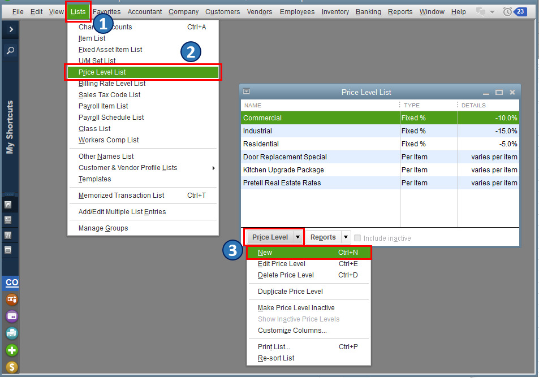This screenshot has height=378, width=539.
Task: Expand the dropdown arrow next to chat icon
Action: pyautogui.click(x=492, y=12)
